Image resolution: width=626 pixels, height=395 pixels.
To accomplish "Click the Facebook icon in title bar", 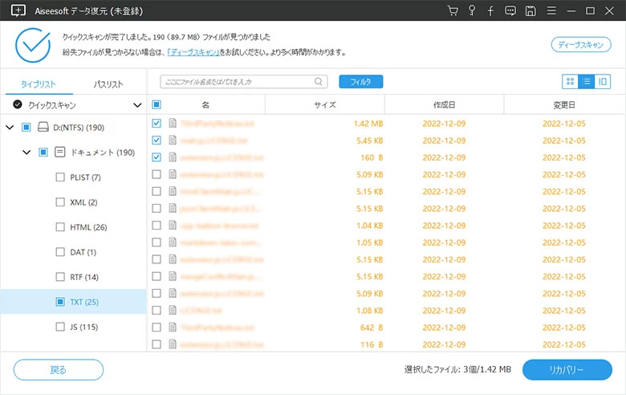I will tap(490, 11).
